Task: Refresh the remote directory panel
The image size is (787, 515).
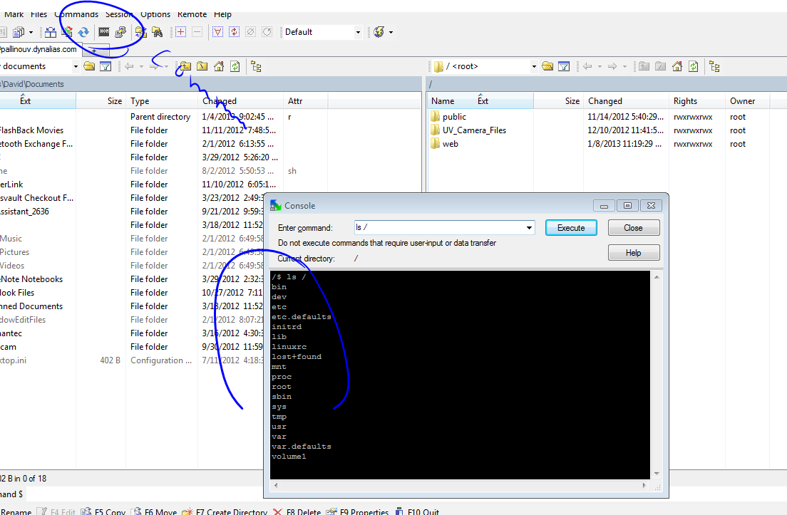Action: pos(694,66)
